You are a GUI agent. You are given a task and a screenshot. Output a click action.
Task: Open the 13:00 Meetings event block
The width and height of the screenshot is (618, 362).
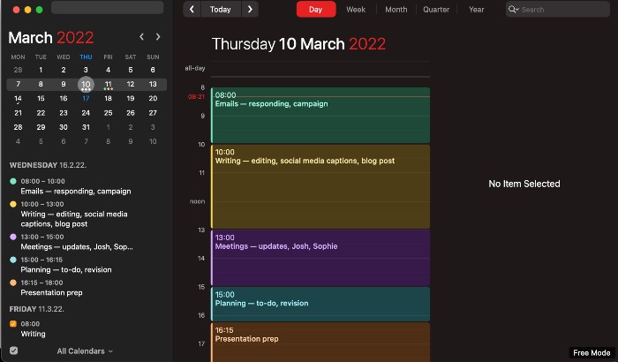[320, 258]
